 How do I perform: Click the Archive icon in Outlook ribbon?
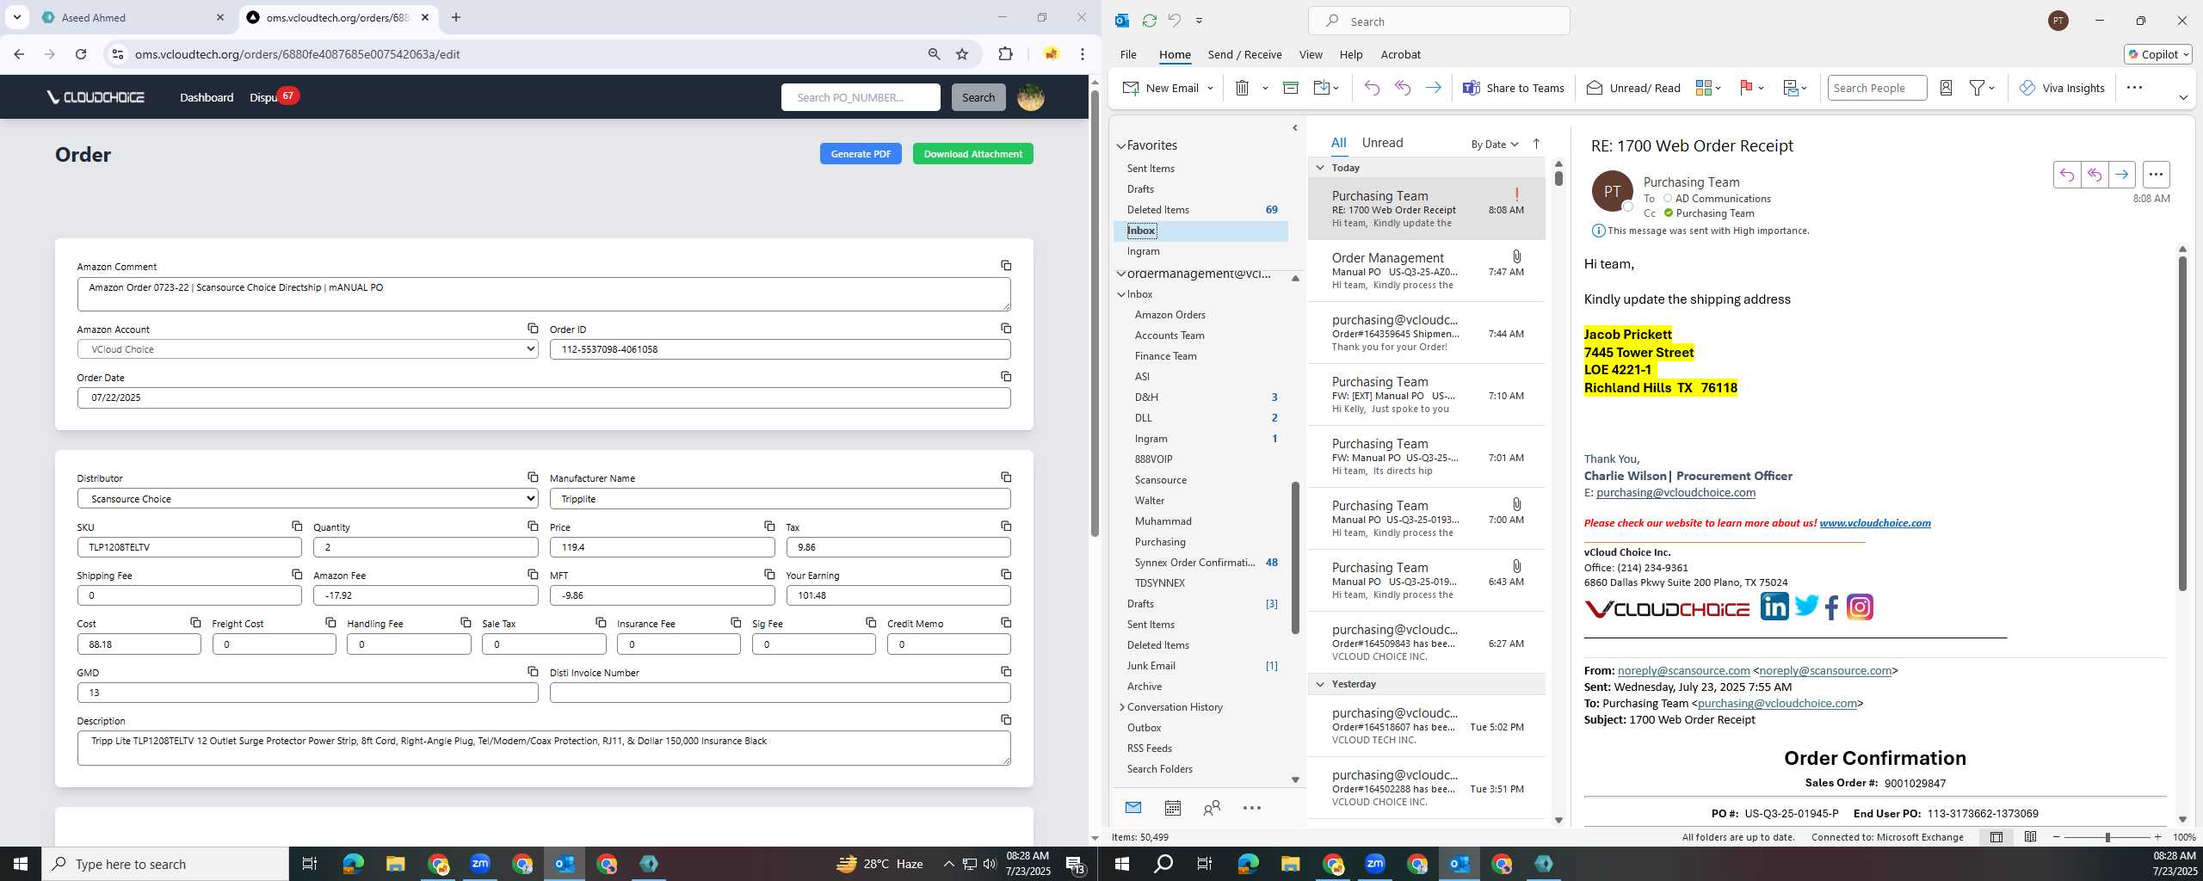pyautogui.click(x=1290, y=88)
